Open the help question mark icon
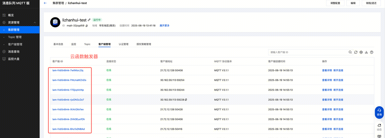Screen dimensions: 385x138 [372, 52]
